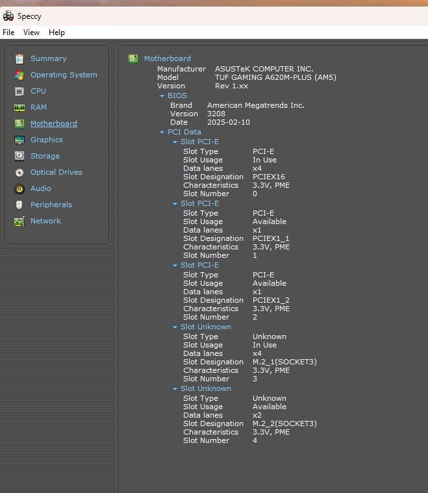The width and height of the screenshot is (428, 493).
Task: Open the Help menu
Action: (57, 32)
